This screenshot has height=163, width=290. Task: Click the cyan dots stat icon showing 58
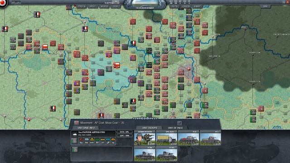coord(108,140)
